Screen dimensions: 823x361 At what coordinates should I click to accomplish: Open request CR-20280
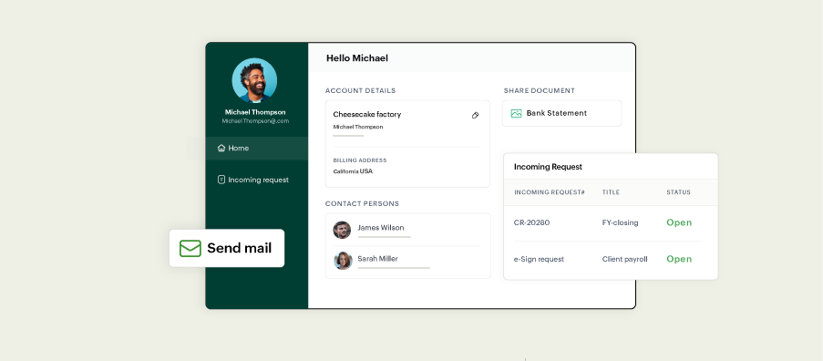[531, 222]
